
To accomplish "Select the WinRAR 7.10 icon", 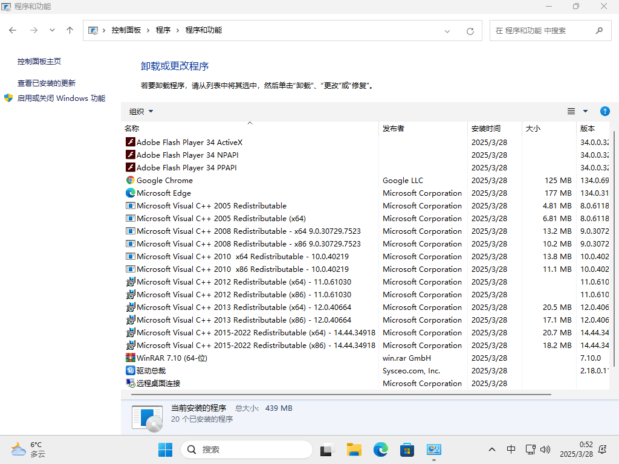I will click(131, 358).
